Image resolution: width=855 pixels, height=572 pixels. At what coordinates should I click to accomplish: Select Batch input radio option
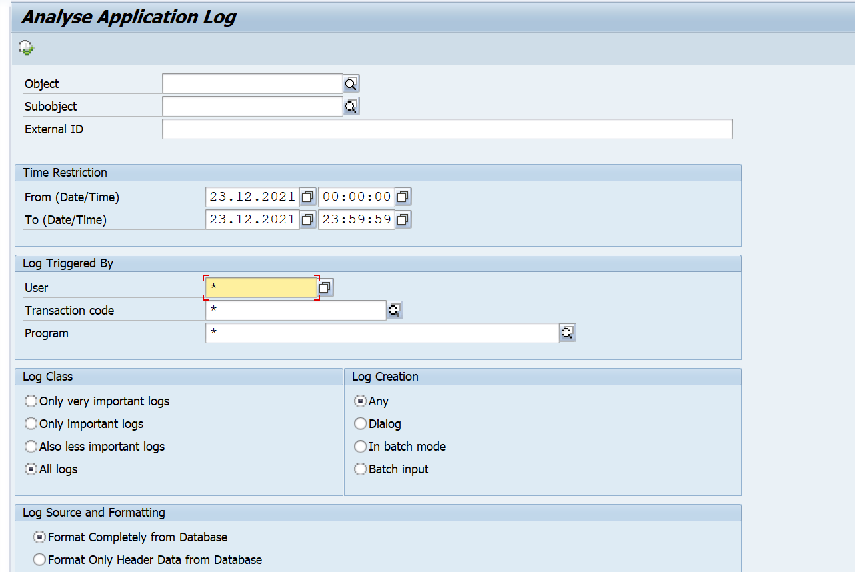click(360, 469)
